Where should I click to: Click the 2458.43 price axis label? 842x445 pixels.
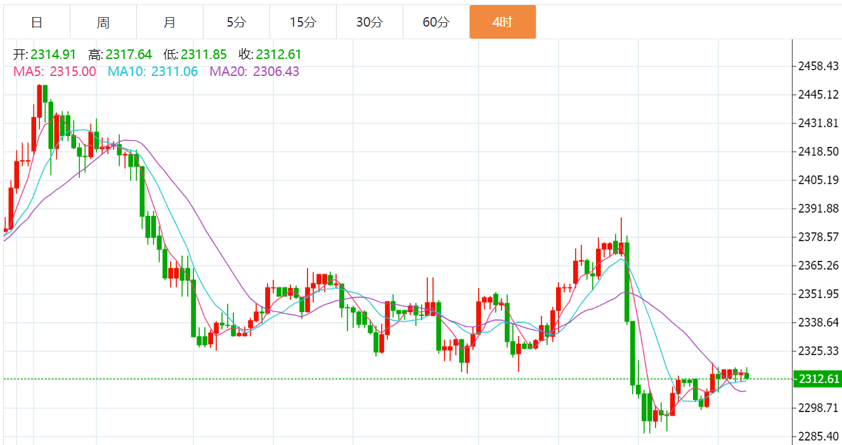(x=819, y=66)
